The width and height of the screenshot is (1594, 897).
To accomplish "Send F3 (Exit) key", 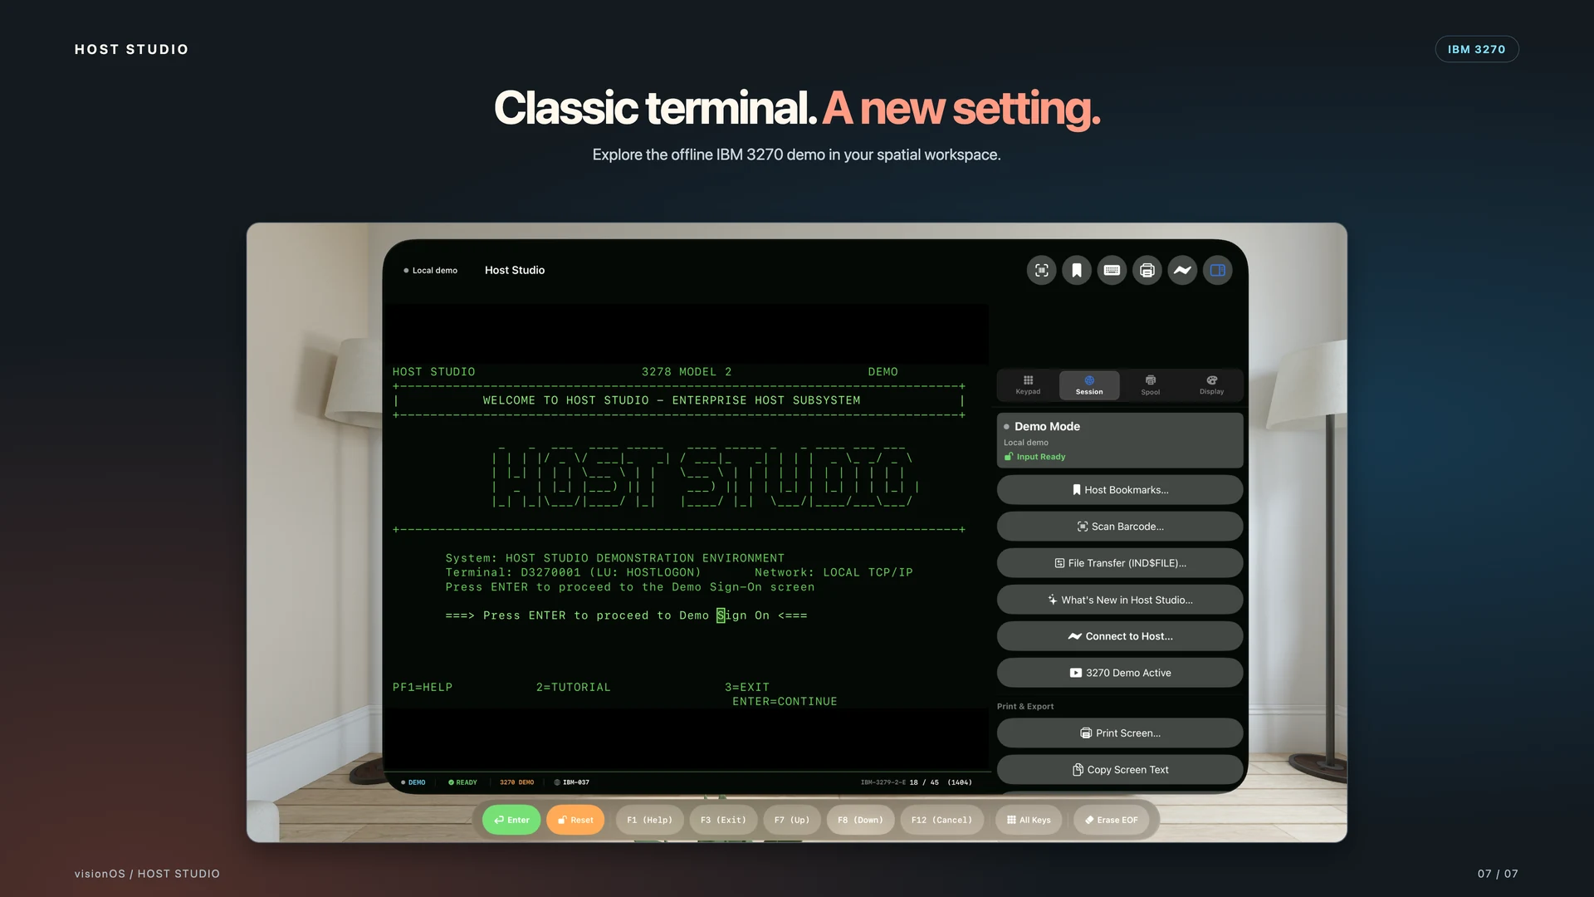I will coord(723,820).
